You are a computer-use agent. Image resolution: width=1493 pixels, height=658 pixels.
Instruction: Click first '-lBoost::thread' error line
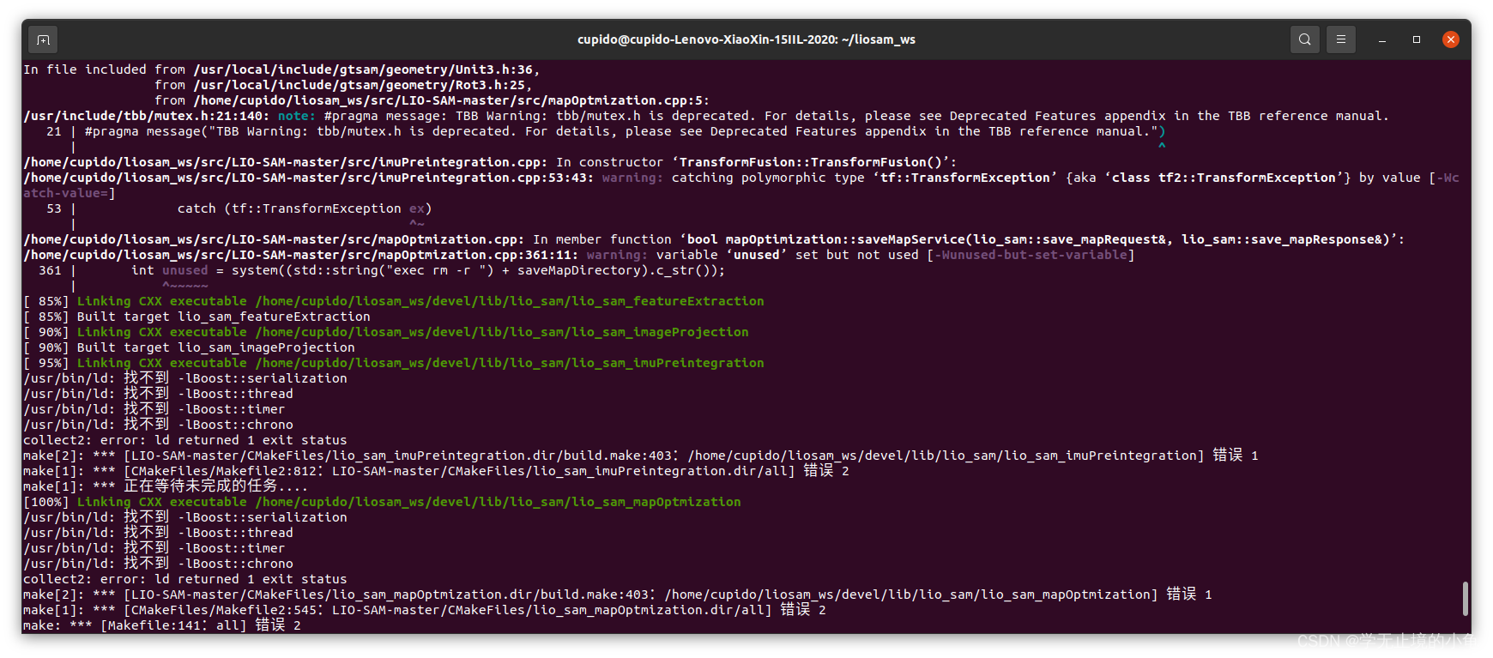click(x=159, y=394)
